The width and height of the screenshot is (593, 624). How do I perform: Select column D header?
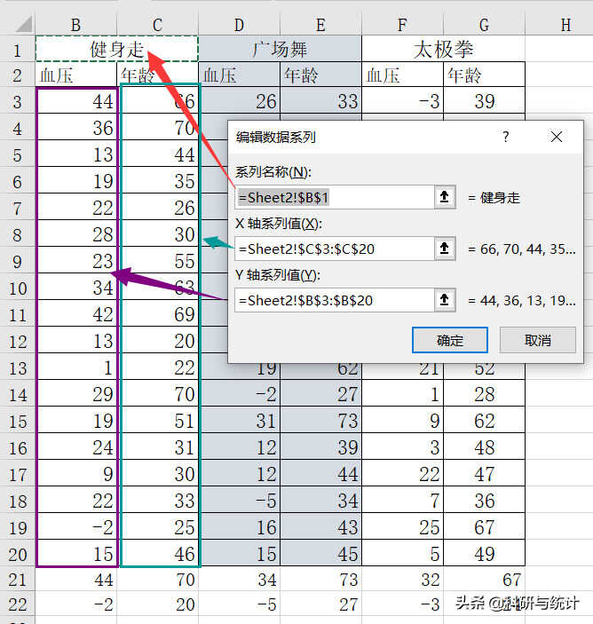(239, 25)
